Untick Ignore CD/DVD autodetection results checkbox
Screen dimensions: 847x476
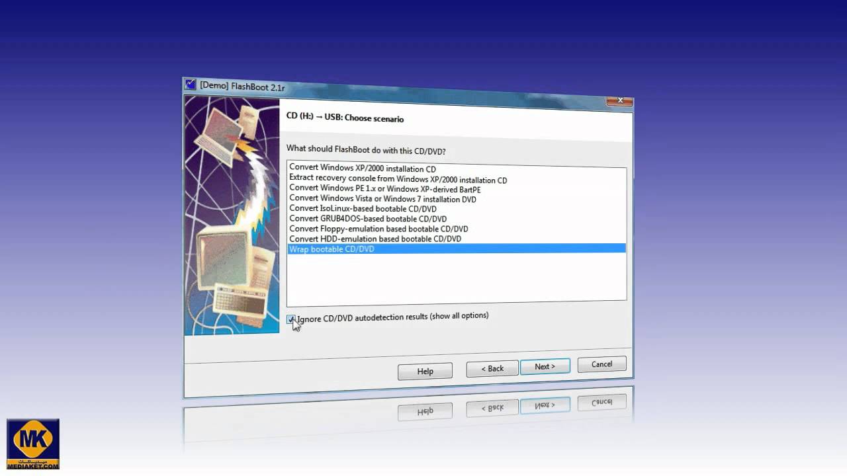click(x=291, y=319)
